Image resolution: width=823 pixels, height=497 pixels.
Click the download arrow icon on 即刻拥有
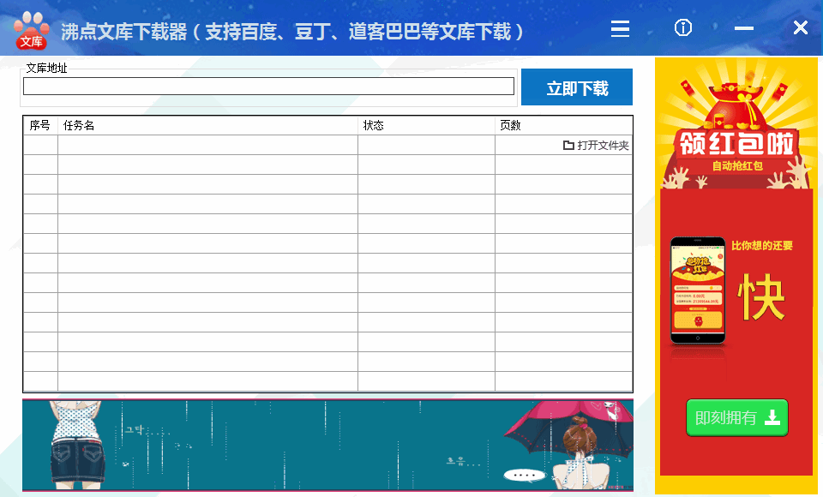[772, 417]
